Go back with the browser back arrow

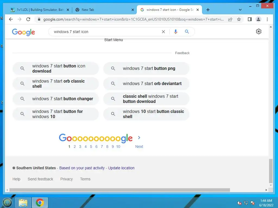tap(11, 19)
